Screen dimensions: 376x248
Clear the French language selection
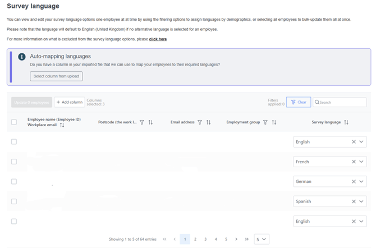(x=354, y=162)
